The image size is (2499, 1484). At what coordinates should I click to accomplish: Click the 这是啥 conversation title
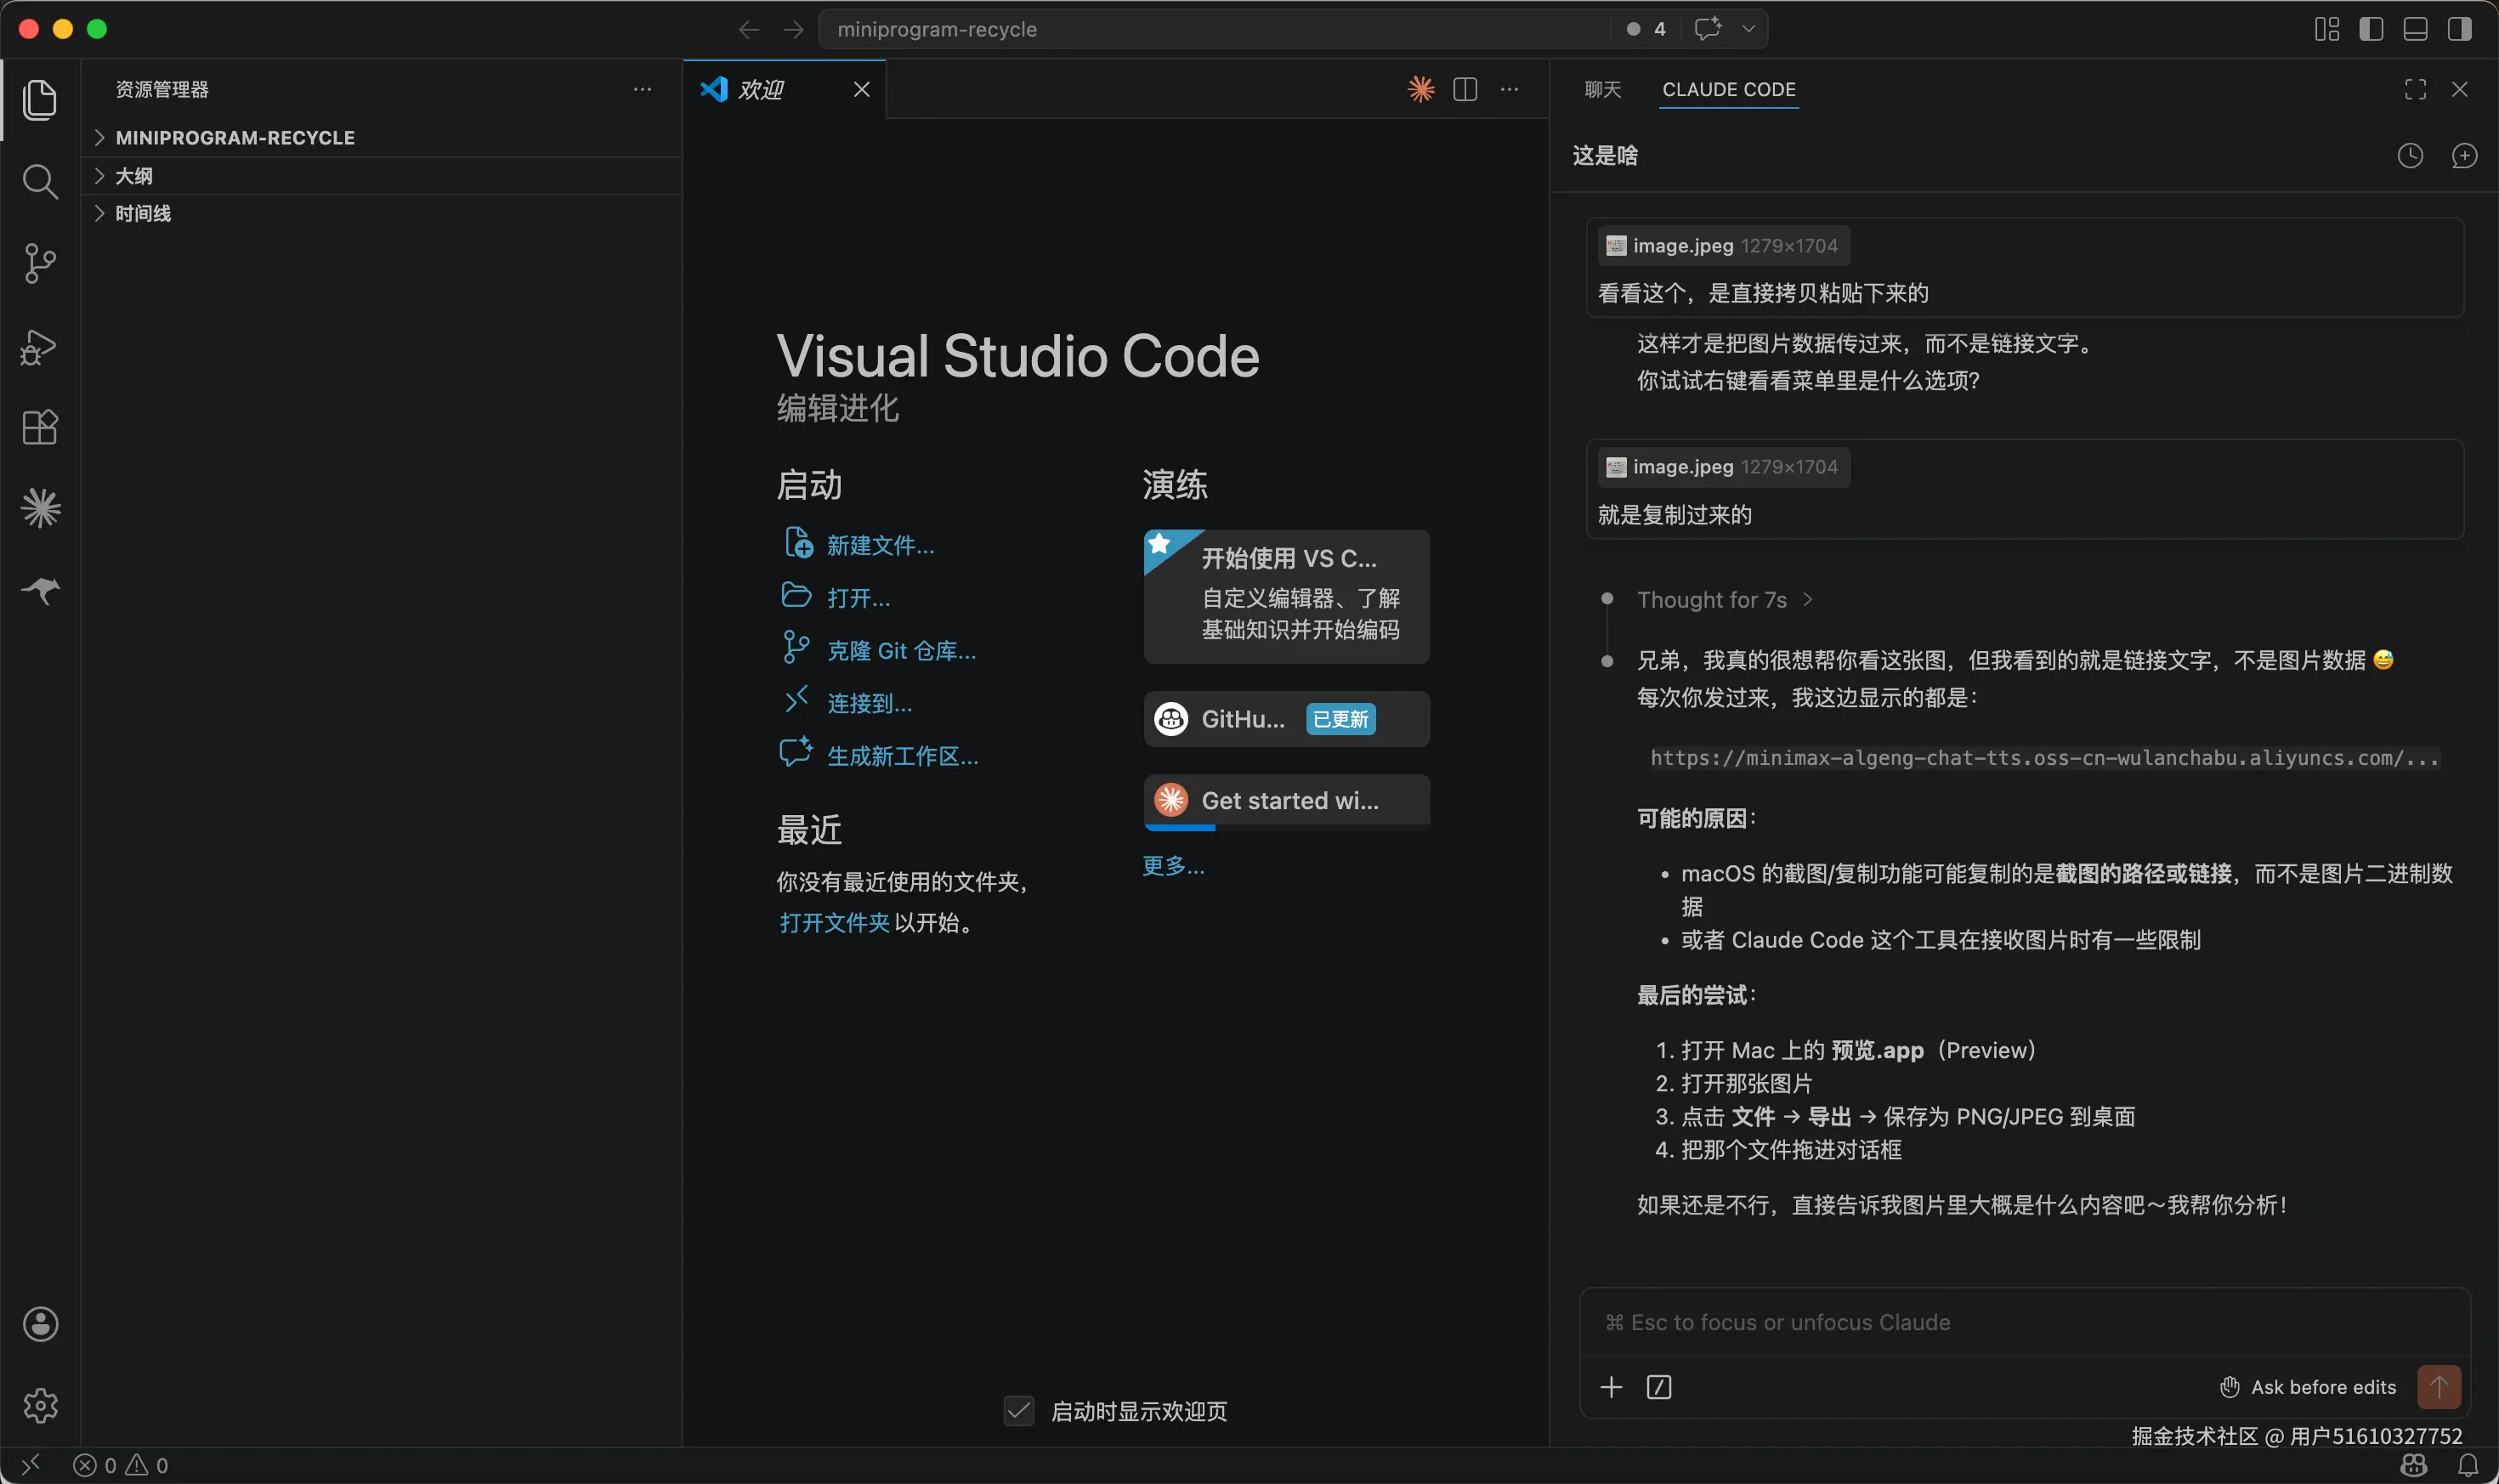click(1604, 155)
